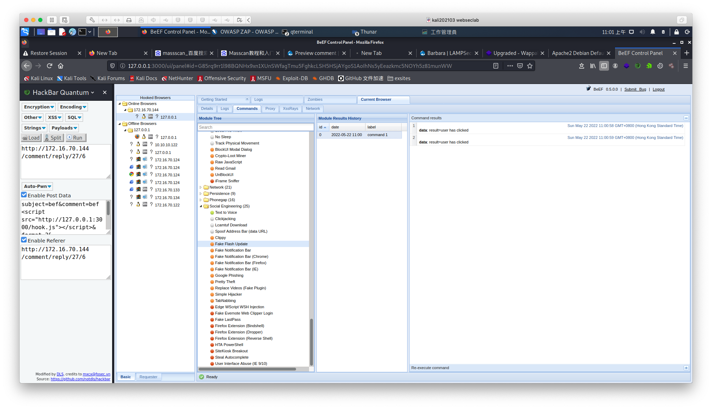Switch to the Details tab
The width and height of the screenshot is (712, 409).
tap(207, 109)
